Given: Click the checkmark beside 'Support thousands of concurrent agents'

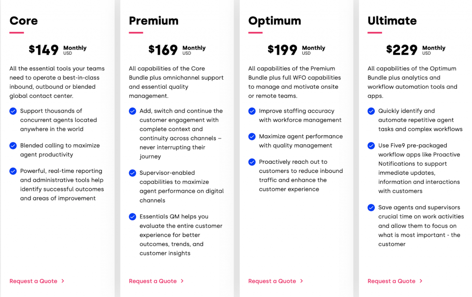Looking at the screenshot, I should click(12, 111).
